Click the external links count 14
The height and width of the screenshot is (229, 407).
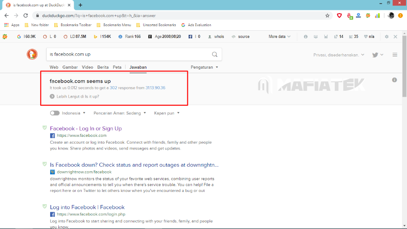(339, 37)
